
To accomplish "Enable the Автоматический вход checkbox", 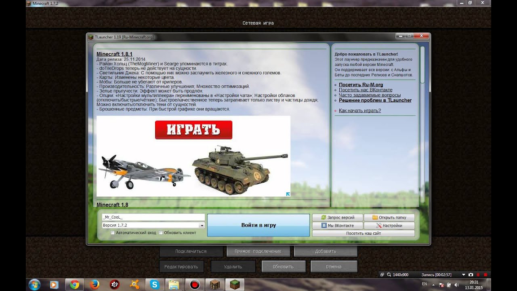I will pos(113,233).
